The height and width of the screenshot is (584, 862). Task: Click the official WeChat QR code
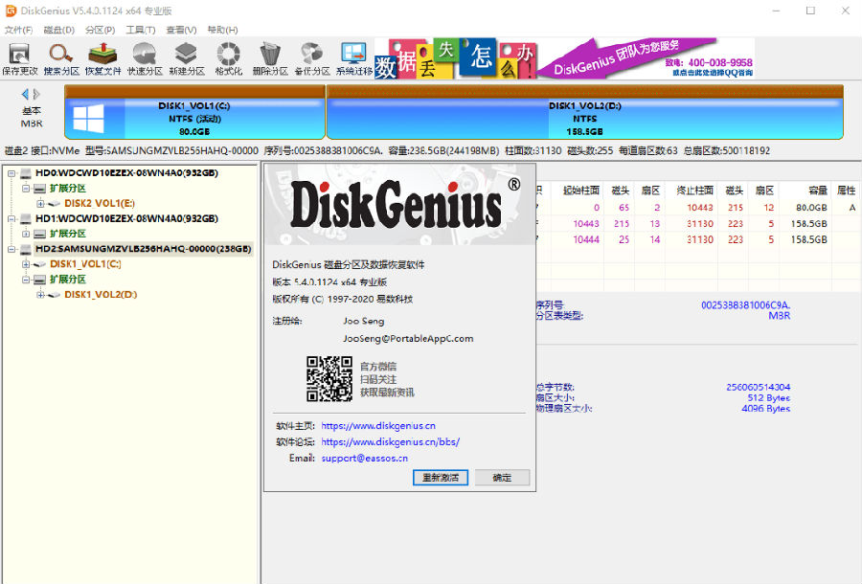click(329, 378)
